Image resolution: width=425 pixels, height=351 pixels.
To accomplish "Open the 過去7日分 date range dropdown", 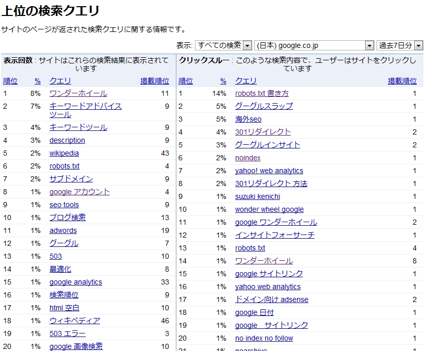I will coord(400,45).
